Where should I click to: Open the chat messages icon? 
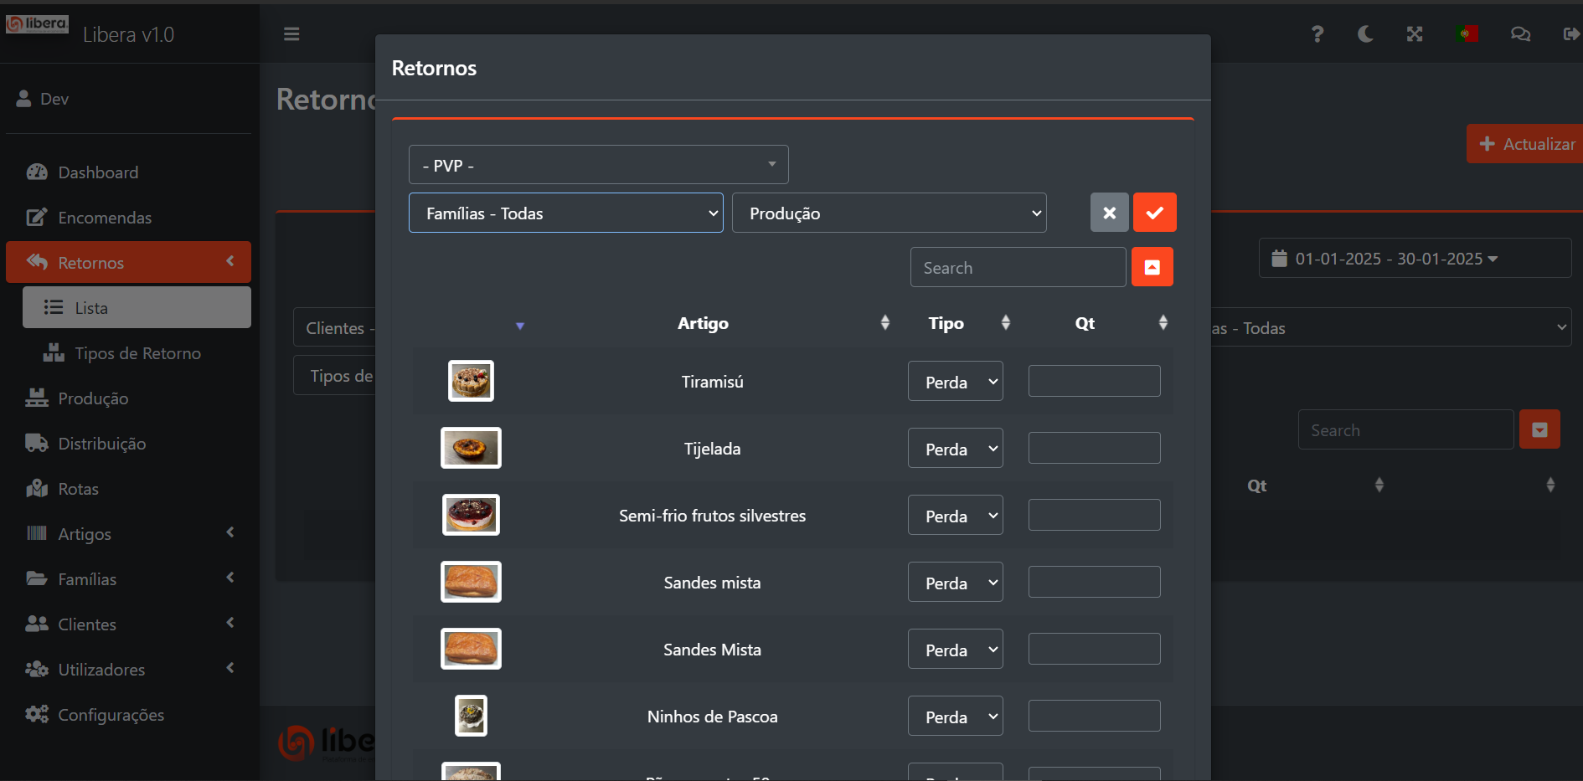(1519, 34)
